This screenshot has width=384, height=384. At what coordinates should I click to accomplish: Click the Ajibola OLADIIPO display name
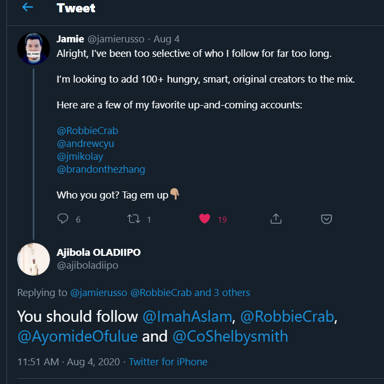[99, 252]
